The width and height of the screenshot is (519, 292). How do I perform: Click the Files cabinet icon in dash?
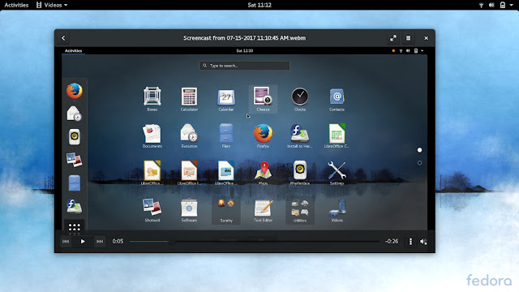74,183
